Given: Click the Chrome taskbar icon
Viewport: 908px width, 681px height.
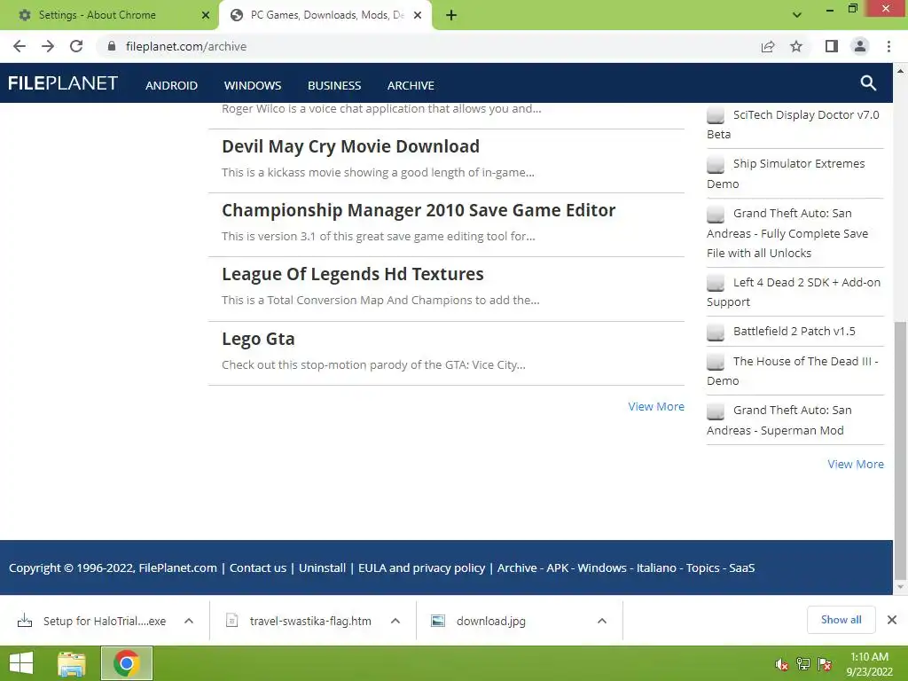Looking at the screenshot, I should [126, 663].
